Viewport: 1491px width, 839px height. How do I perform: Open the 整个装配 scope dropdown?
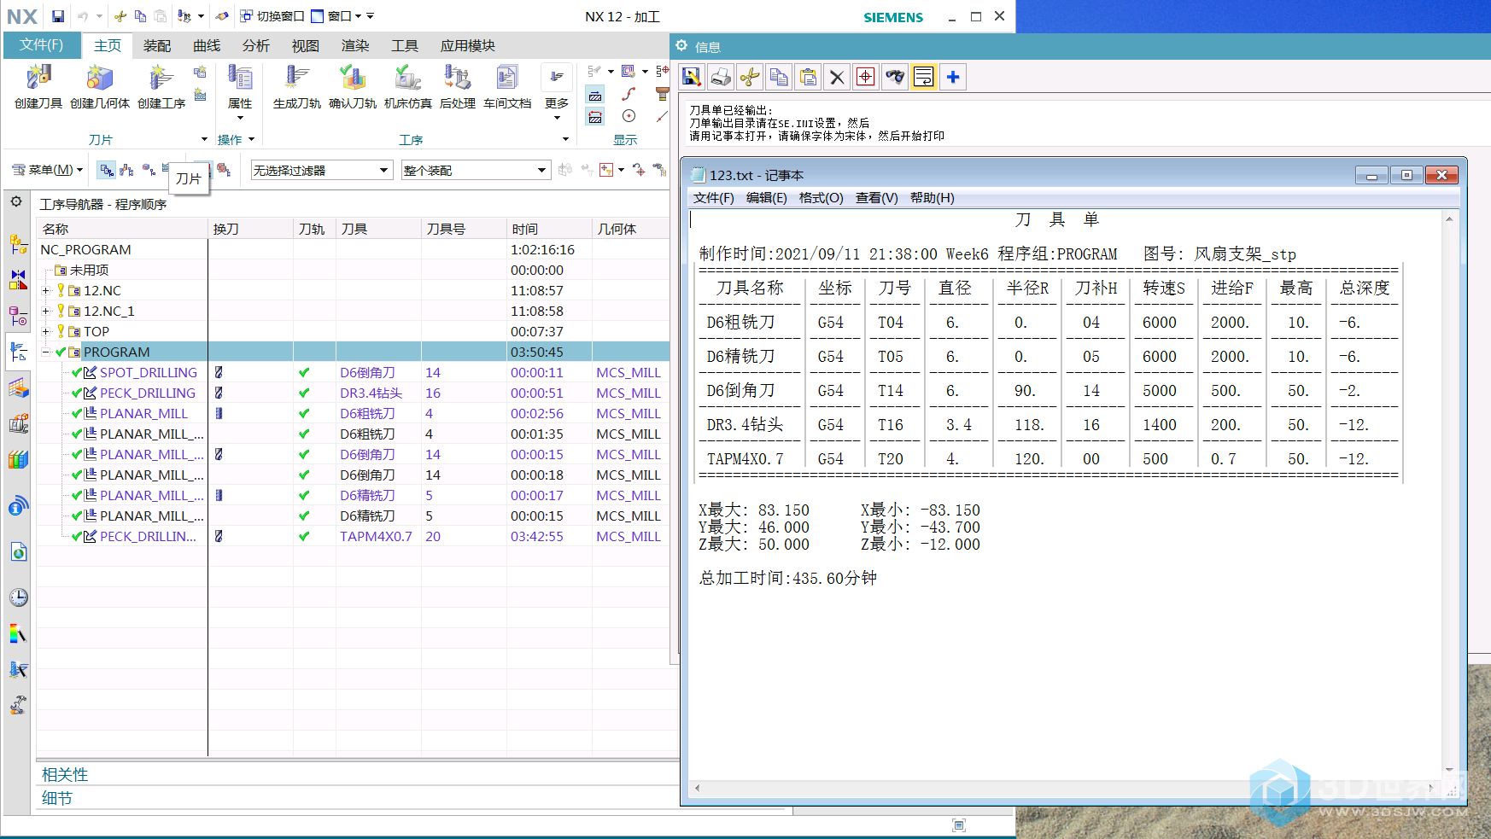pos(476,170)
